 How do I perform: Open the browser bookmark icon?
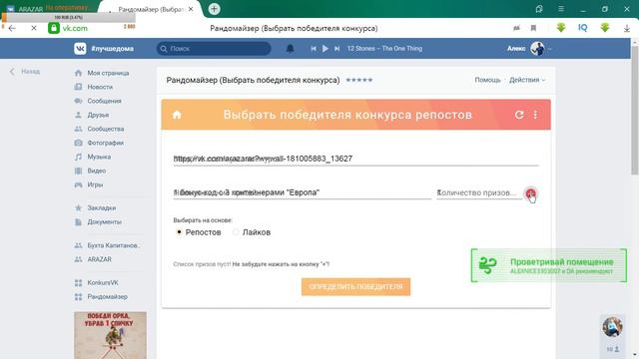533,28
